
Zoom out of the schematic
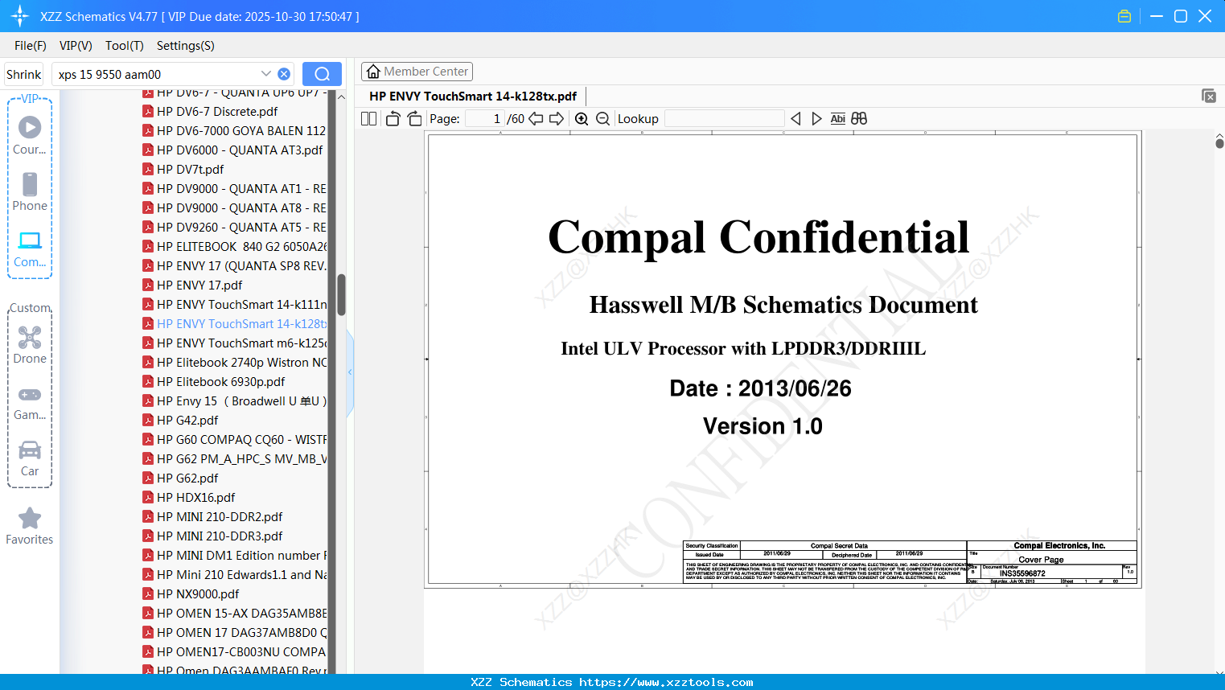(x=602, y=118)
